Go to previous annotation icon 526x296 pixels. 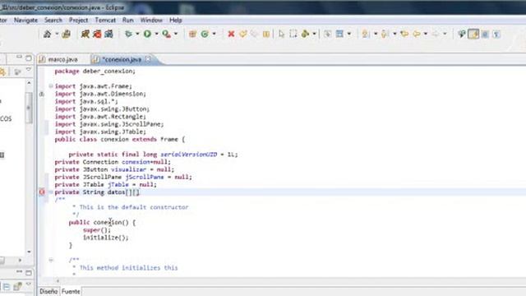[x=385, y=34]
